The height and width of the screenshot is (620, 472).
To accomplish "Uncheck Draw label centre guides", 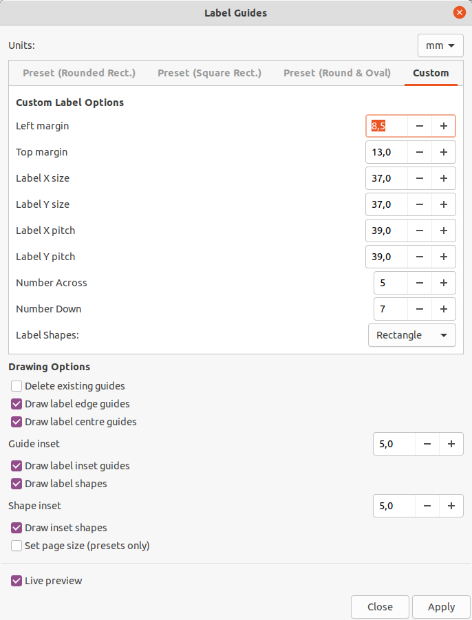I will click(17, 422).
